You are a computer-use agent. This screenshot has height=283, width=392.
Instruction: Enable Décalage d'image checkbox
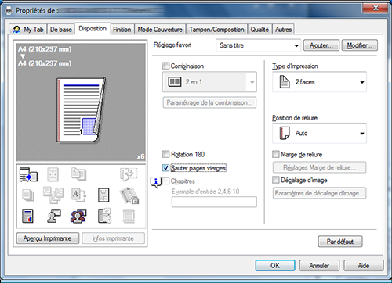click(276, 180)
